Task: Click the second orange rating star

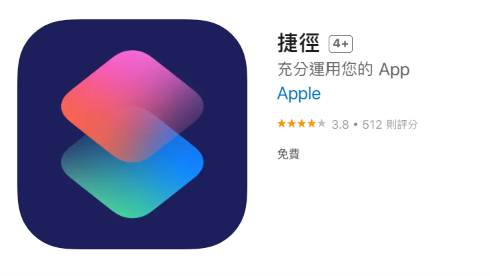Action: coord(291,124)
